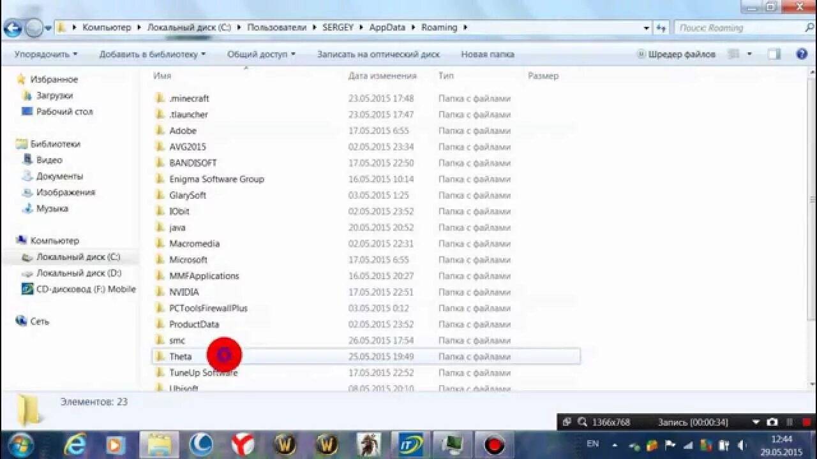
Task: Click Записать на оптический диск
Action: point(379,54)
